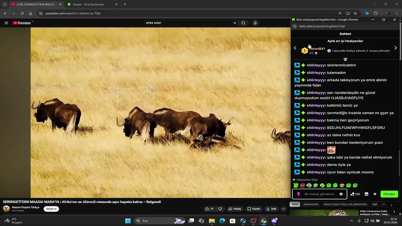This screenshot has height=226, width=402.
Task: Click the Kick chat popout scrollbar
Action: point(399,163)
